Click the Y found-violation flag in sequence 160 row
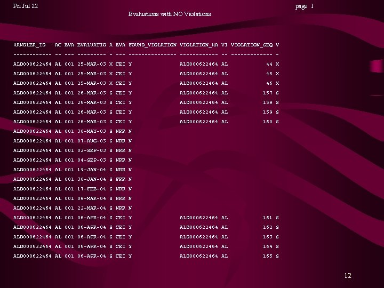384x288 pixels. (130, 122)
